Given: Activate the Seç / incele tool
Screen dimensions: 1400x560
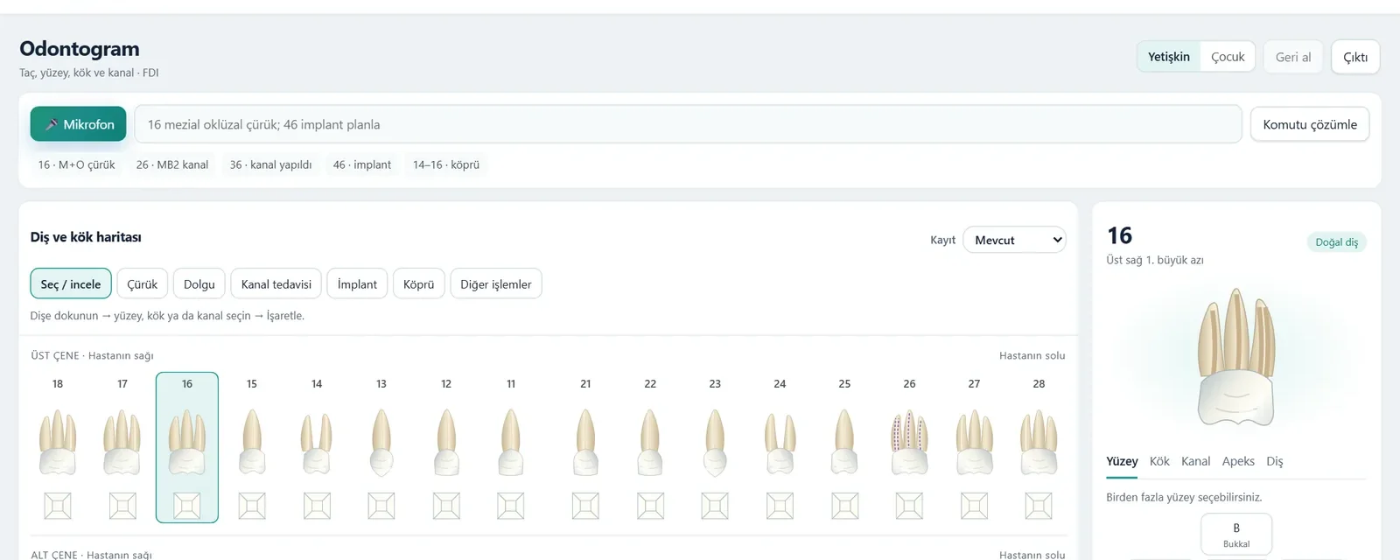Looking at the screenshot, I should point(71,283).
